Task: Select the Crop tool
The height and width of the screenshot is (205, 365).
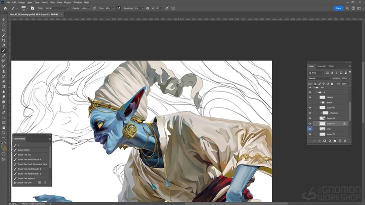Action: click(3, 40)
